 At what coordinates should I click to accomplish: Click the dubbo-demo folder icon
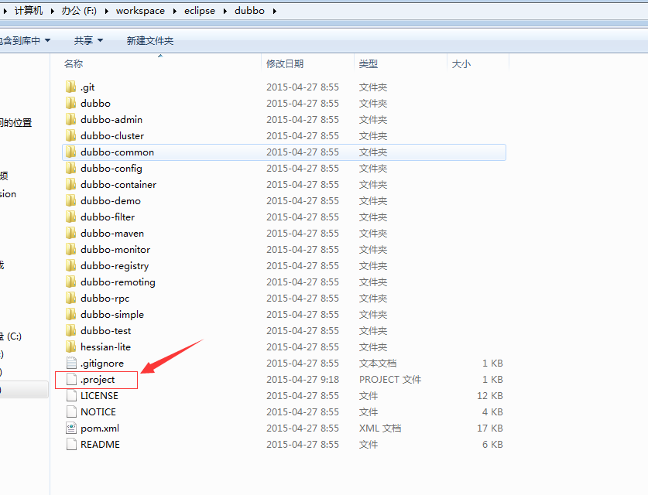click(70, 200)
